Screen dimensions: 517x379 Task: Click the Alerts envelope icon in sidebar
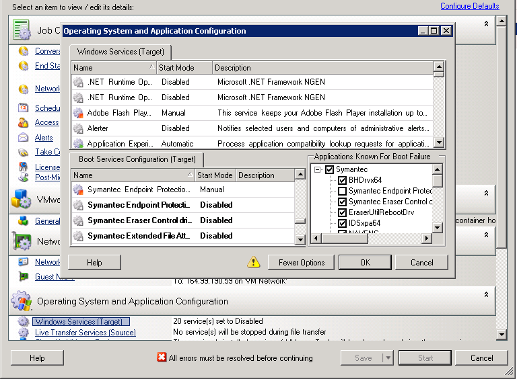23,138
